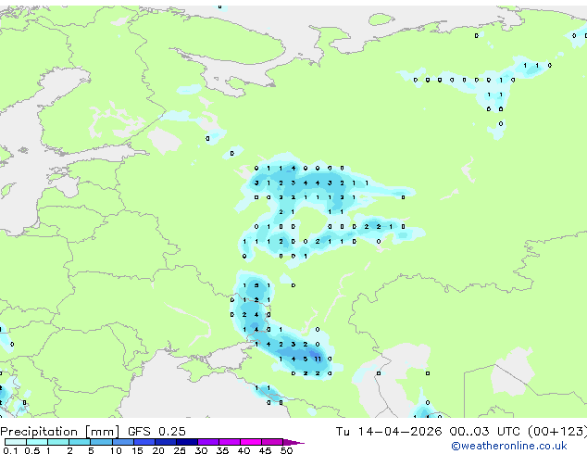Pick the 1 to 2 mm legend swatch

(58, 442)
